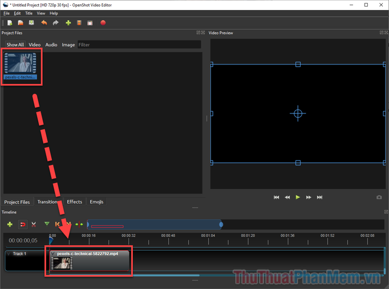Open the Track 1 dropdown arrow
This screenshot has height=289, width=389.
point(9,254)
